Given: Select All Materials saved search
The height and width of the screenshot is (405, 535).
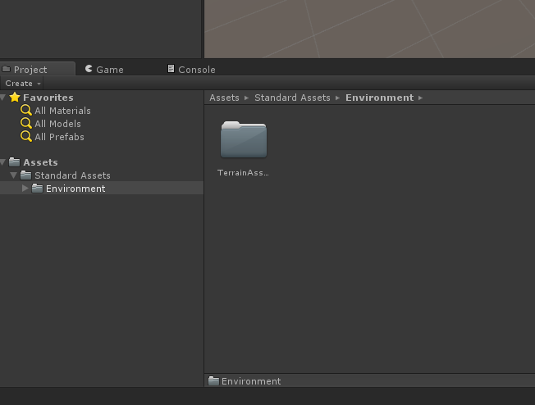Looking at the screenshot, I should [x=62, y=111].
